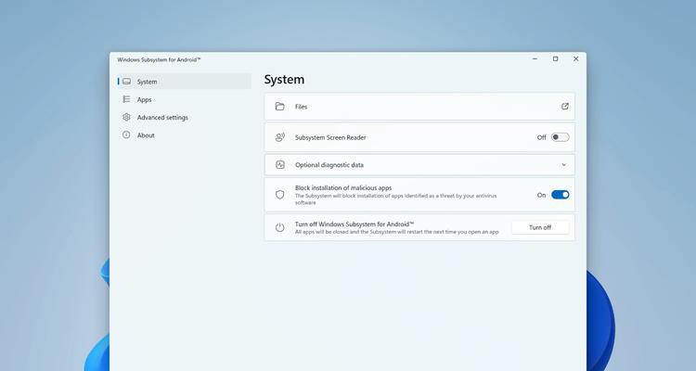
Task: Click the Files label text
Action: click(301, 107)
